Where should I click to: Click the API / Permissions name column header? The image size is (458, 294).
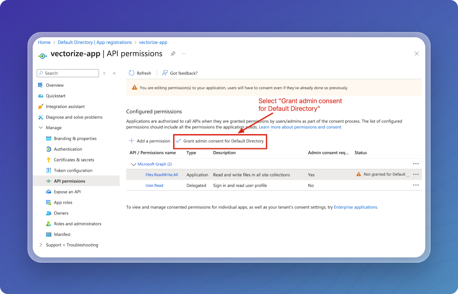coord(152,153)
